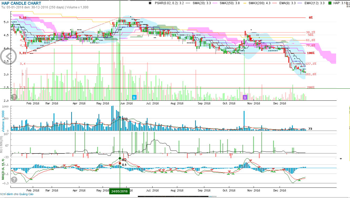This screenshot has width=350, height=198.
Task: Click the Fibonacci "50%" level label
Action: [311, 35]
